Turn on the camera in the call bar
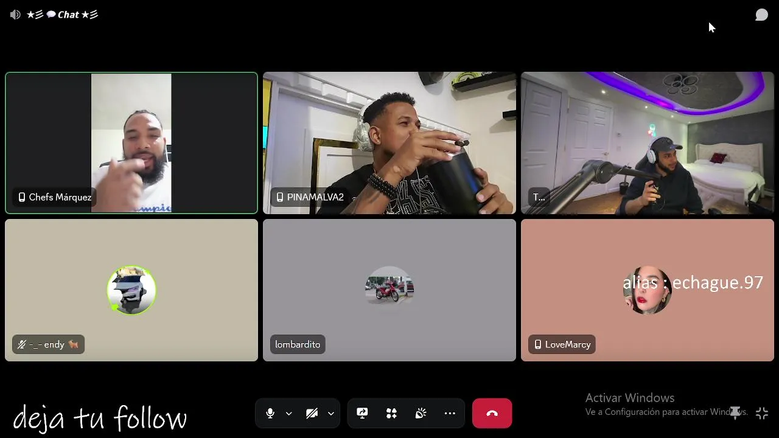 coord(312,414)
